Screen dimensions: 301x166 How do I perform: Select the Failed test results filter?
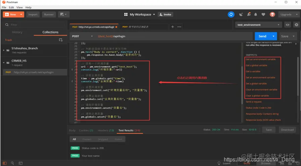(118, 139)
